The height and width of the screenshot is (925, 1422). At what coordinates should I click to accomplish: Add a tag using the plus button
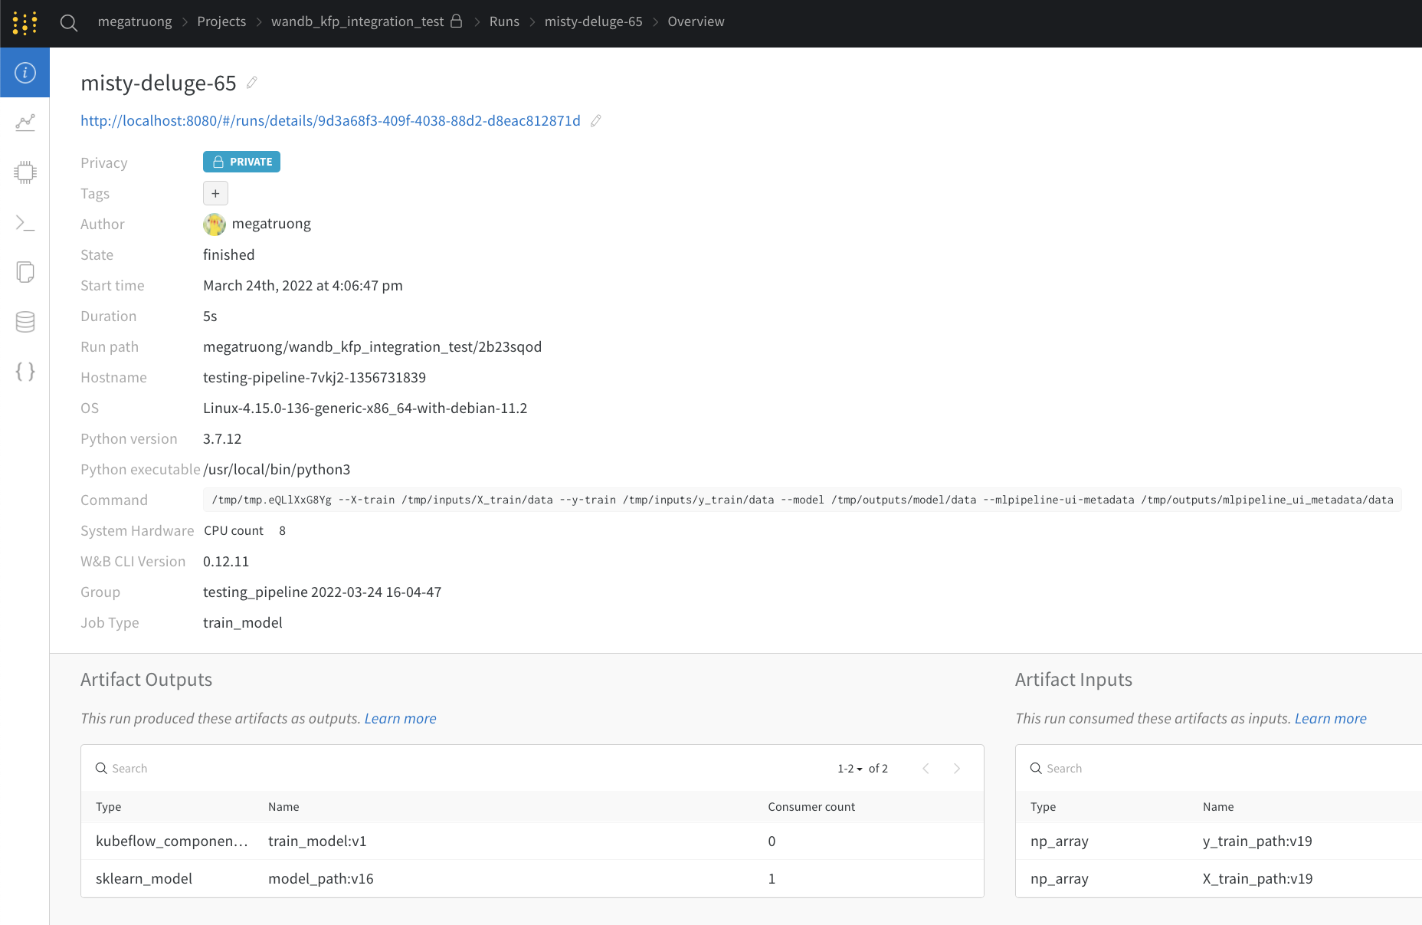[215, 192]
